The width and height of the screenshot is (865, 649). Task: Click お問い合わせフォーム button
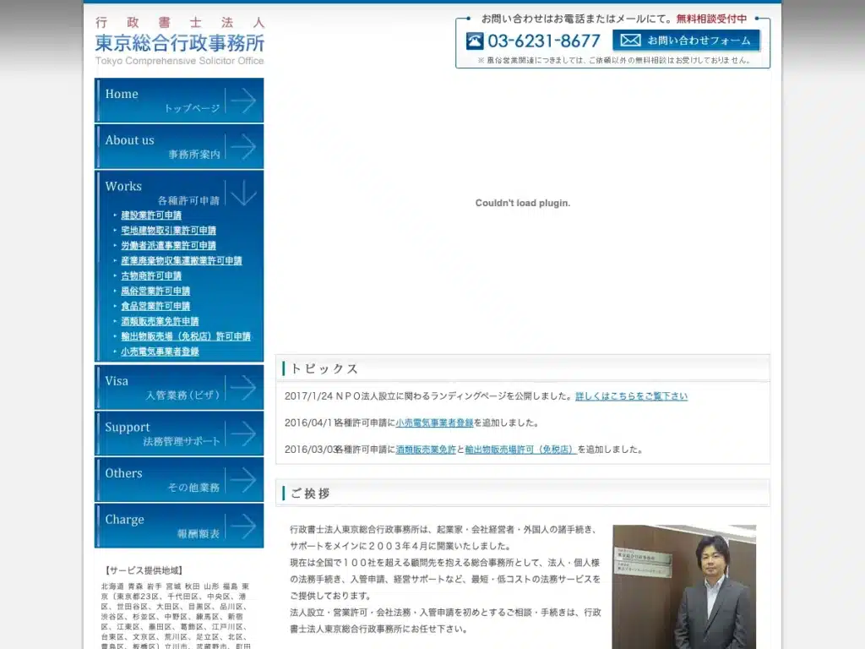686,41
